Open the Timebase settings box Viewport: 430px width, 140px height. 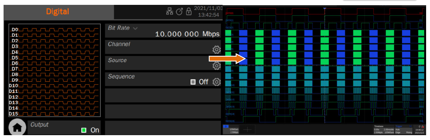click(x=383, y=130)
